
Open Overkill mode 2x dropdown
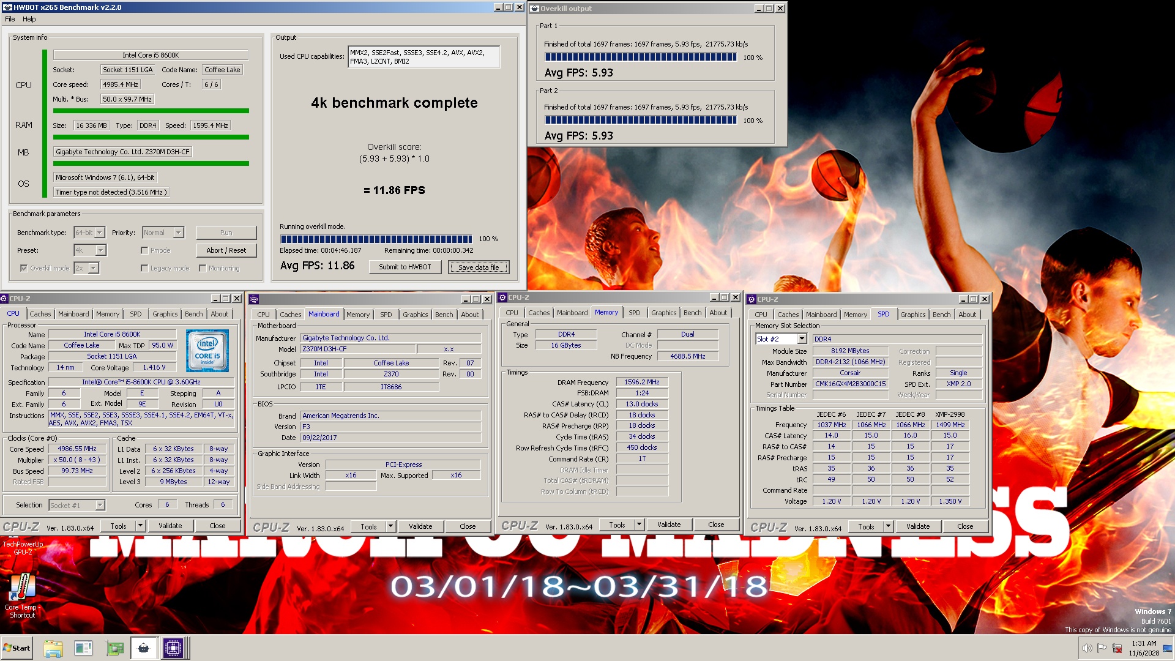pyautogui.click(x=93, y=268)
